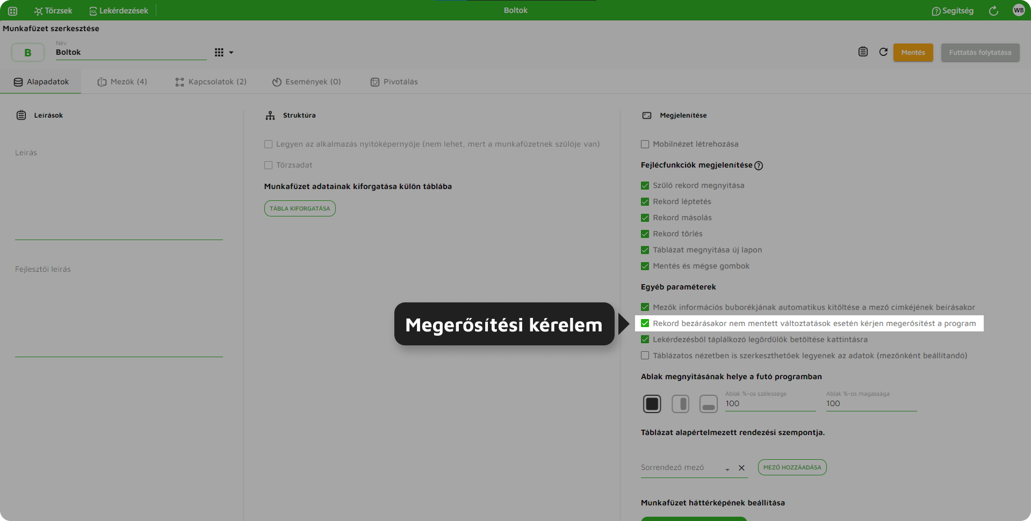Select full-window open position icon
The width and height of the screenshot is (1031, 521).
652,404
